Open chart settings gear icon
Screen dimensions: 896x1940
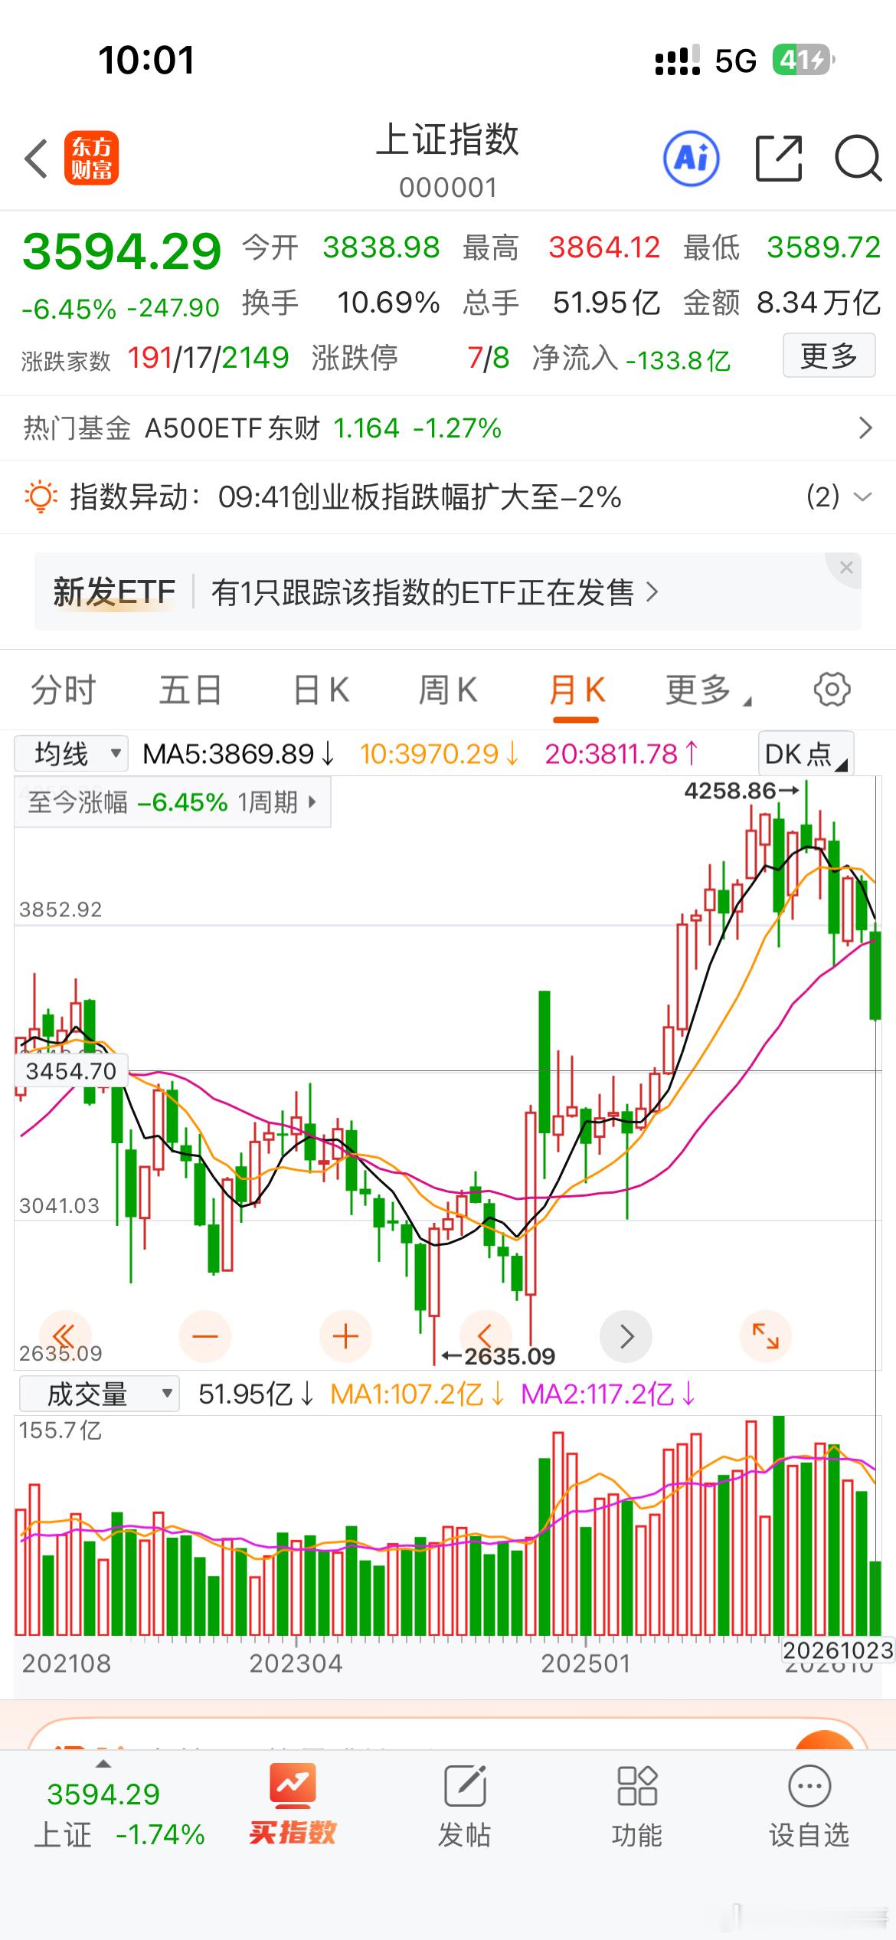pyautogui.click(x=832, y=689)
